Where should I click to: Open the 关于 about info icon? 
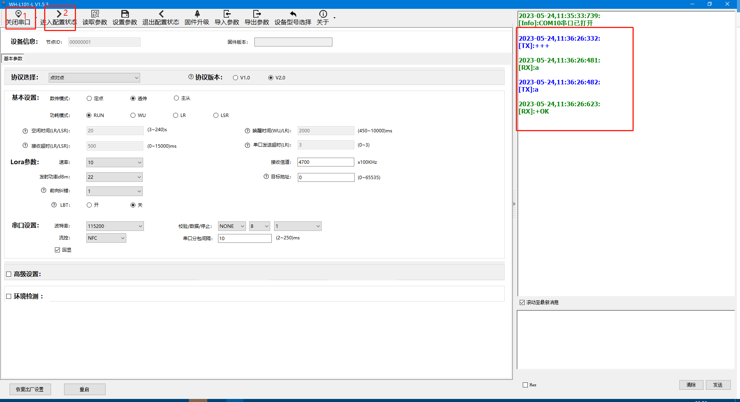(323, 14)
